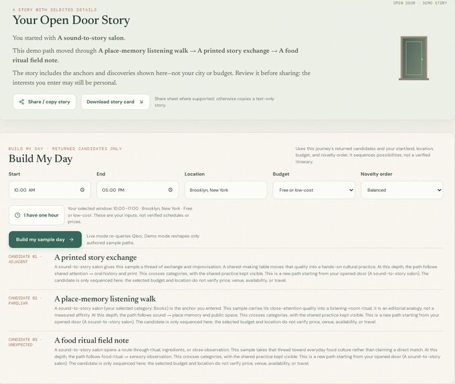Click the clock icon on I have one hour
This screenshot has height=384, width=455.
tap(17, 215)
